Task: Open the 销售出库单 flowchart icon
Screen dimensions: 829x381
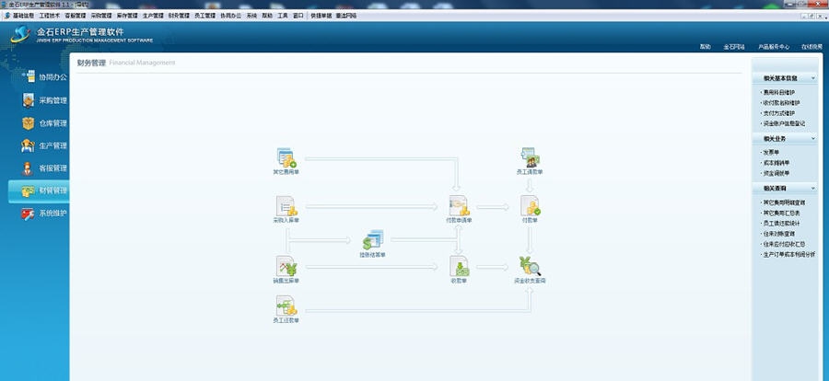Action: pyautogui.click(x=286, y=266)
